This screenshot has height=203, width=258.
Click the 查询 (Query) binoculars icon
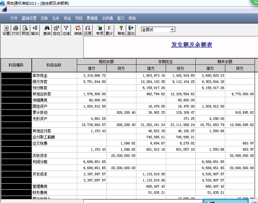[47, 30]
